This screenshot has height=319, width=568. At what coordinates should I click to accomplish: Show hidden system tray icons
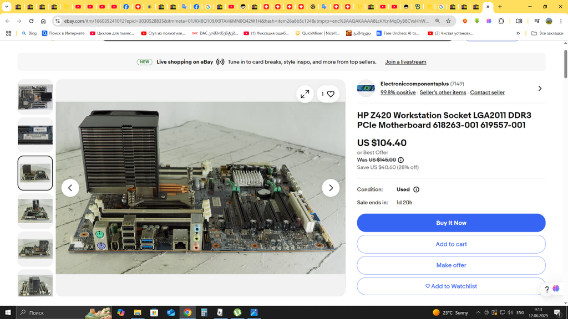(x=478, y=312)
